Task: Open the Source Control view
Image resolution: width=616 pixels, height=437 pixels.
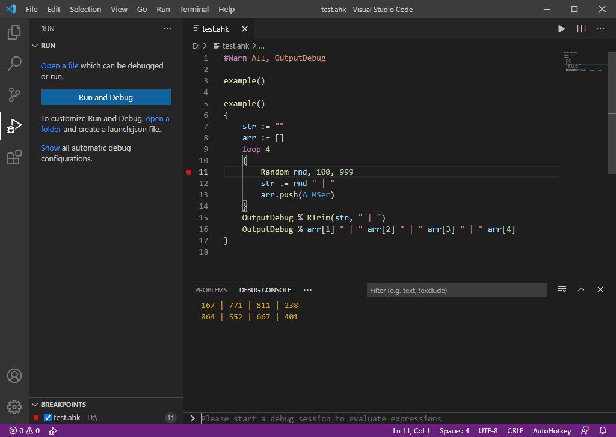Action: click(14, 95)
